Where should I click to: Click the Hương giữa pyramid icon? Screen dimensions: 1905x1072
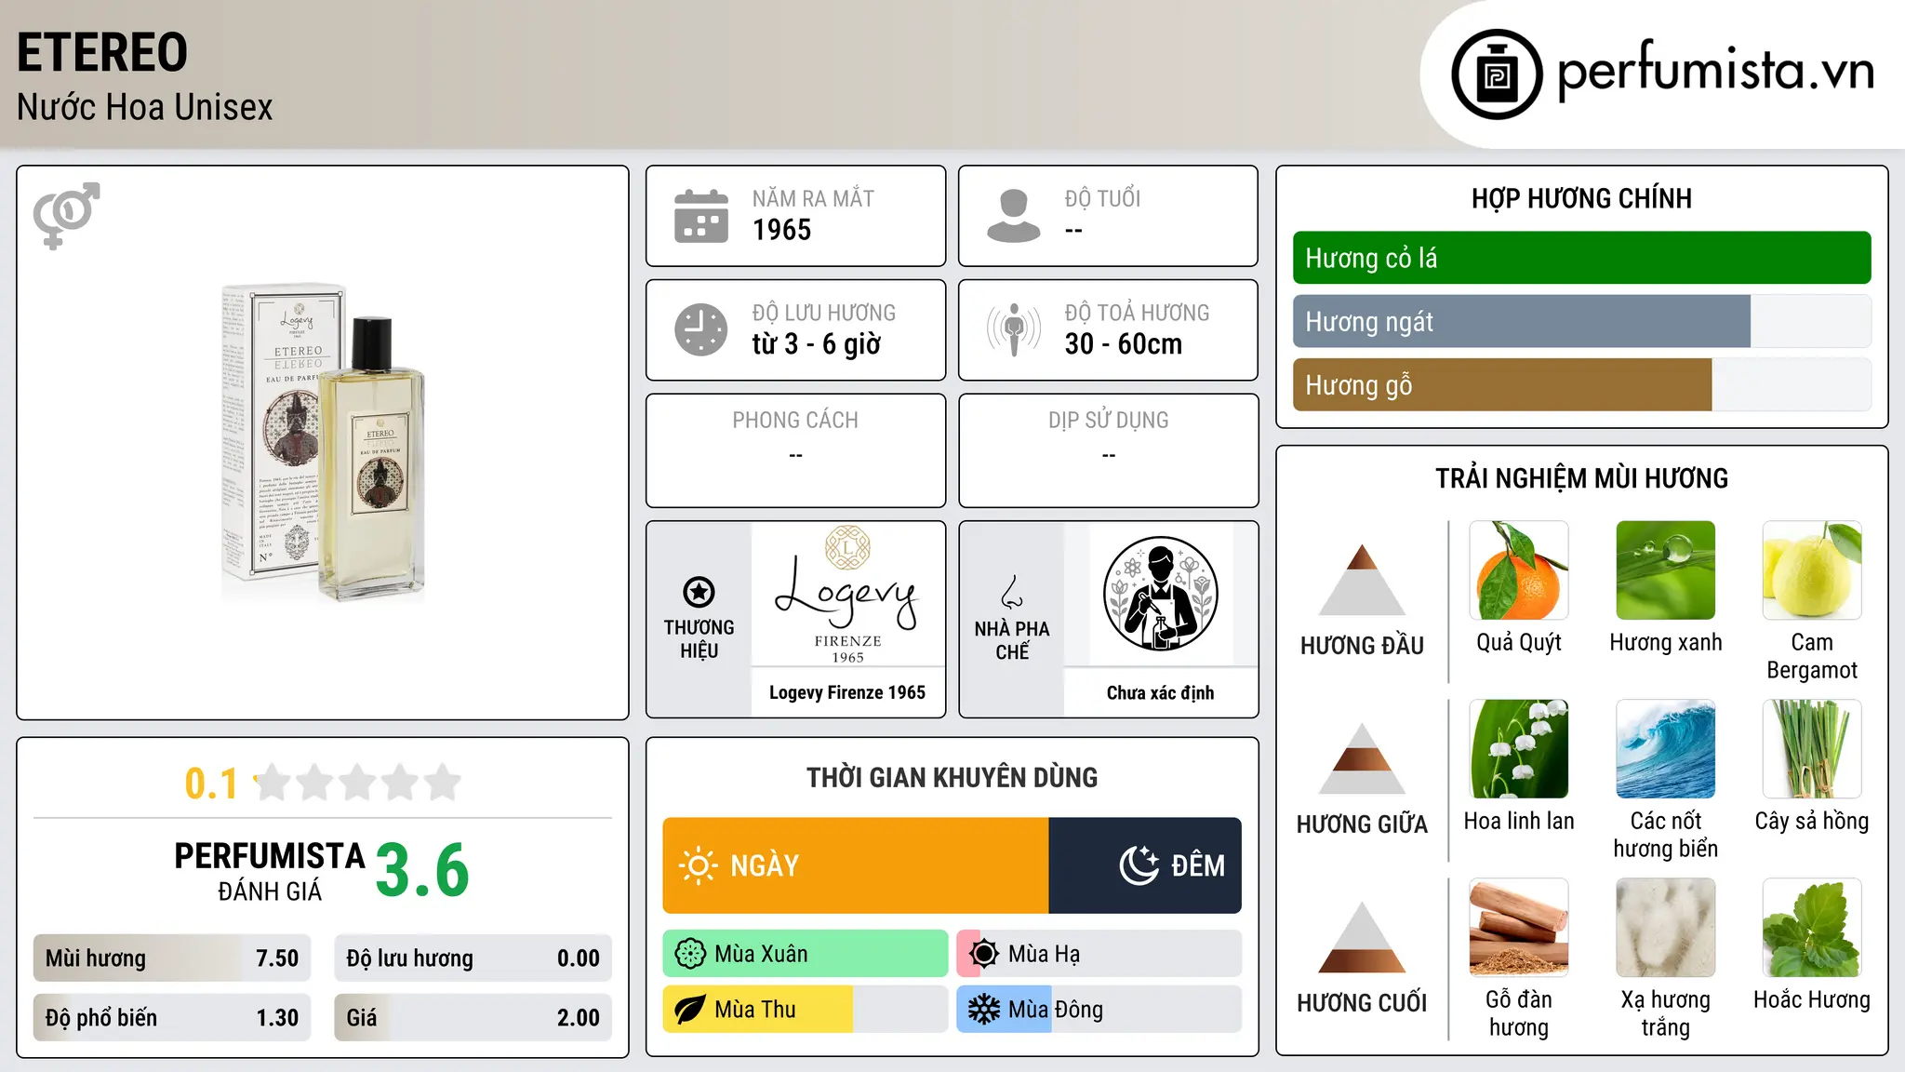click(x=1362, y=758)
